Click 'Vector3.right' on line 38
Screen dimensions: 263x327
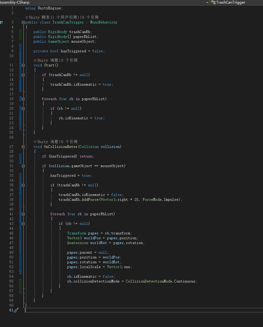(114, 200)
